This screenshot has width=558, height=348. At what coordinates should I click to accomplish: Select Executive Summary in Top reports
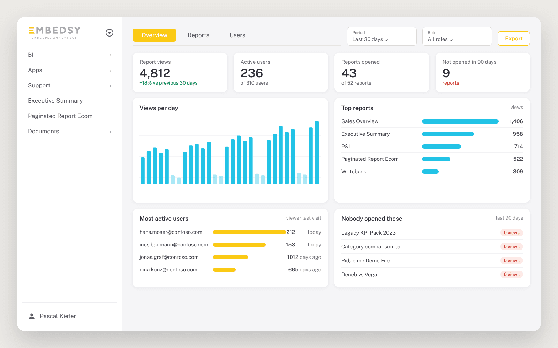coord(432,134)
